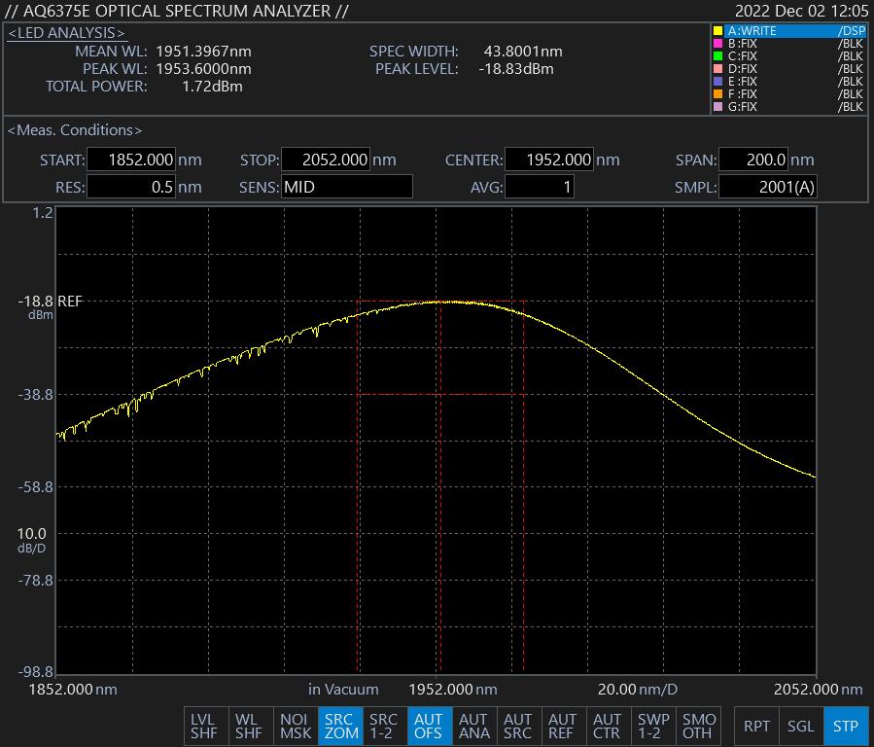
Task: Click the SMO OTH softkey
Action: pos(698,726)
